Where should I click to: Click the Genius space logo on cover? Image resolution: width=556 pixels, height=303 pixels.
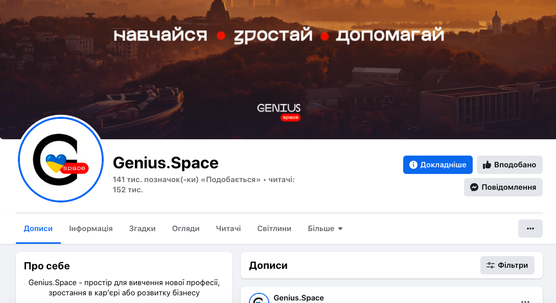[279, 112]
